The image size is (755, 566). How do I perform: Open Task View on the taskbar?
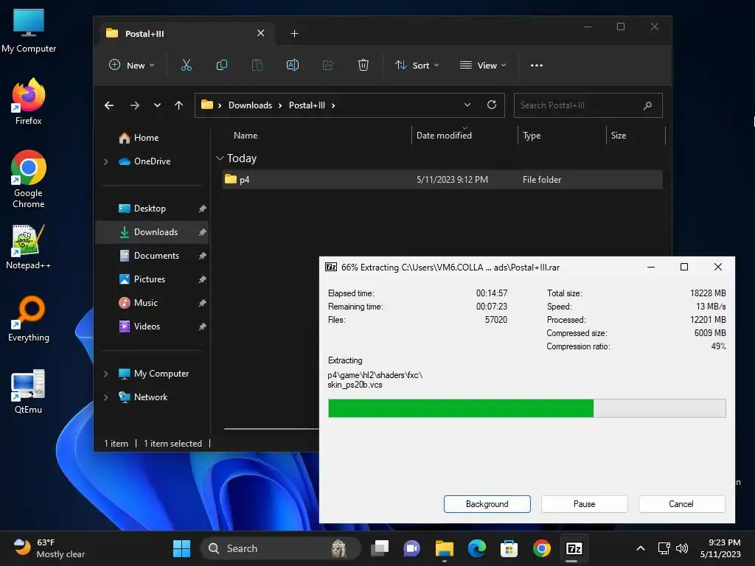coord(380,548)
